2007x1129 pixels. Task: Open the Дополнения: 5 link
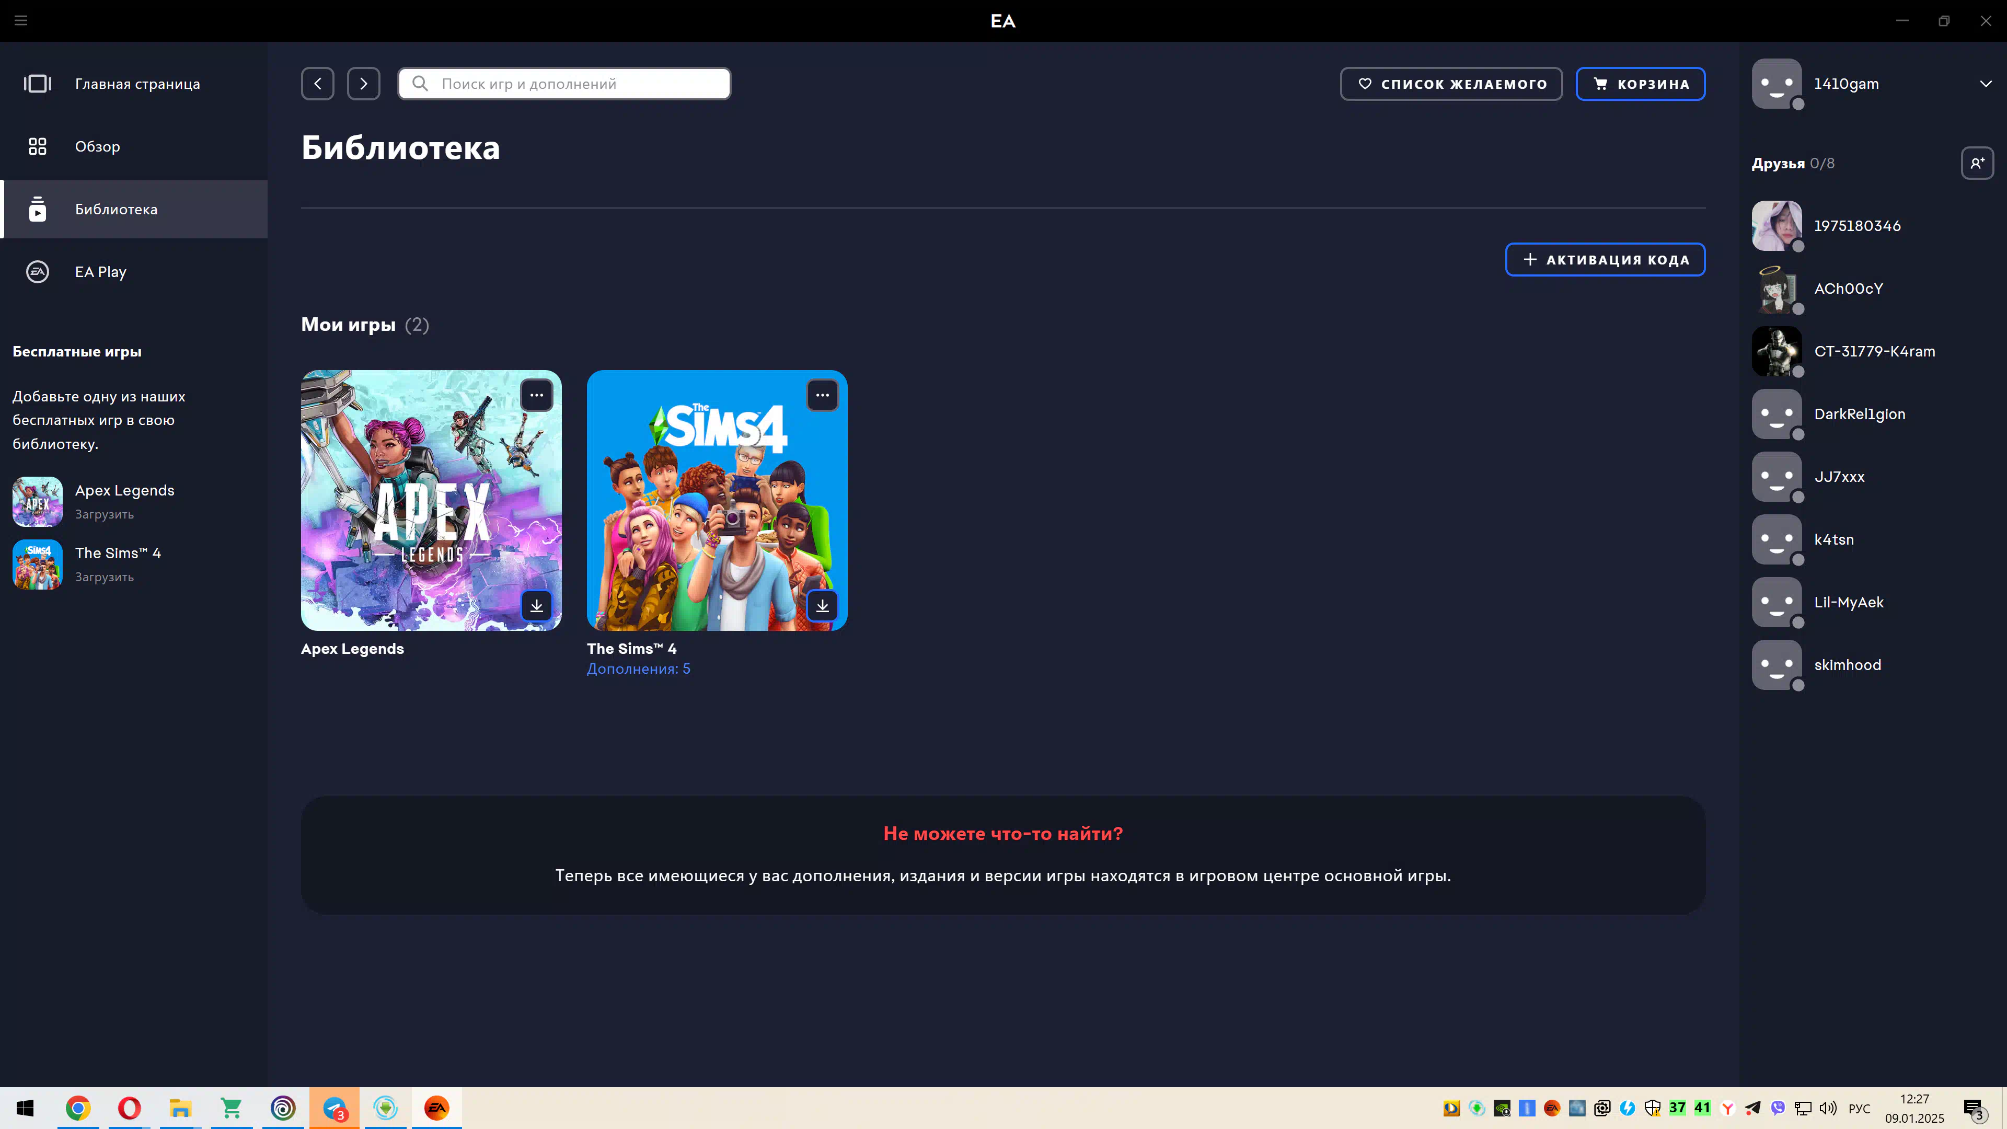point(638,669)
